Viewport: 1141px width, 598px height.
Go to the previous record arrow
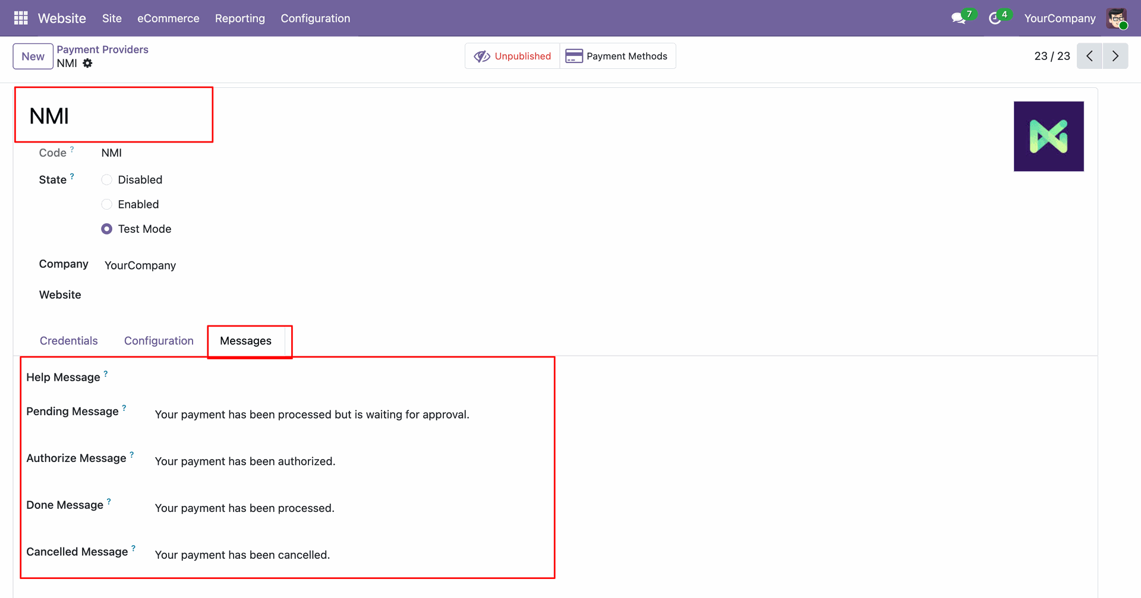pos(1089,56)
